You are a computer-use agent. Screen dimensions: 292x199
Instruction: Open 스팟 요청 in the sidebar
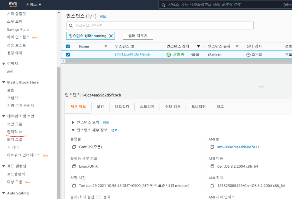[x=15, y=21]
